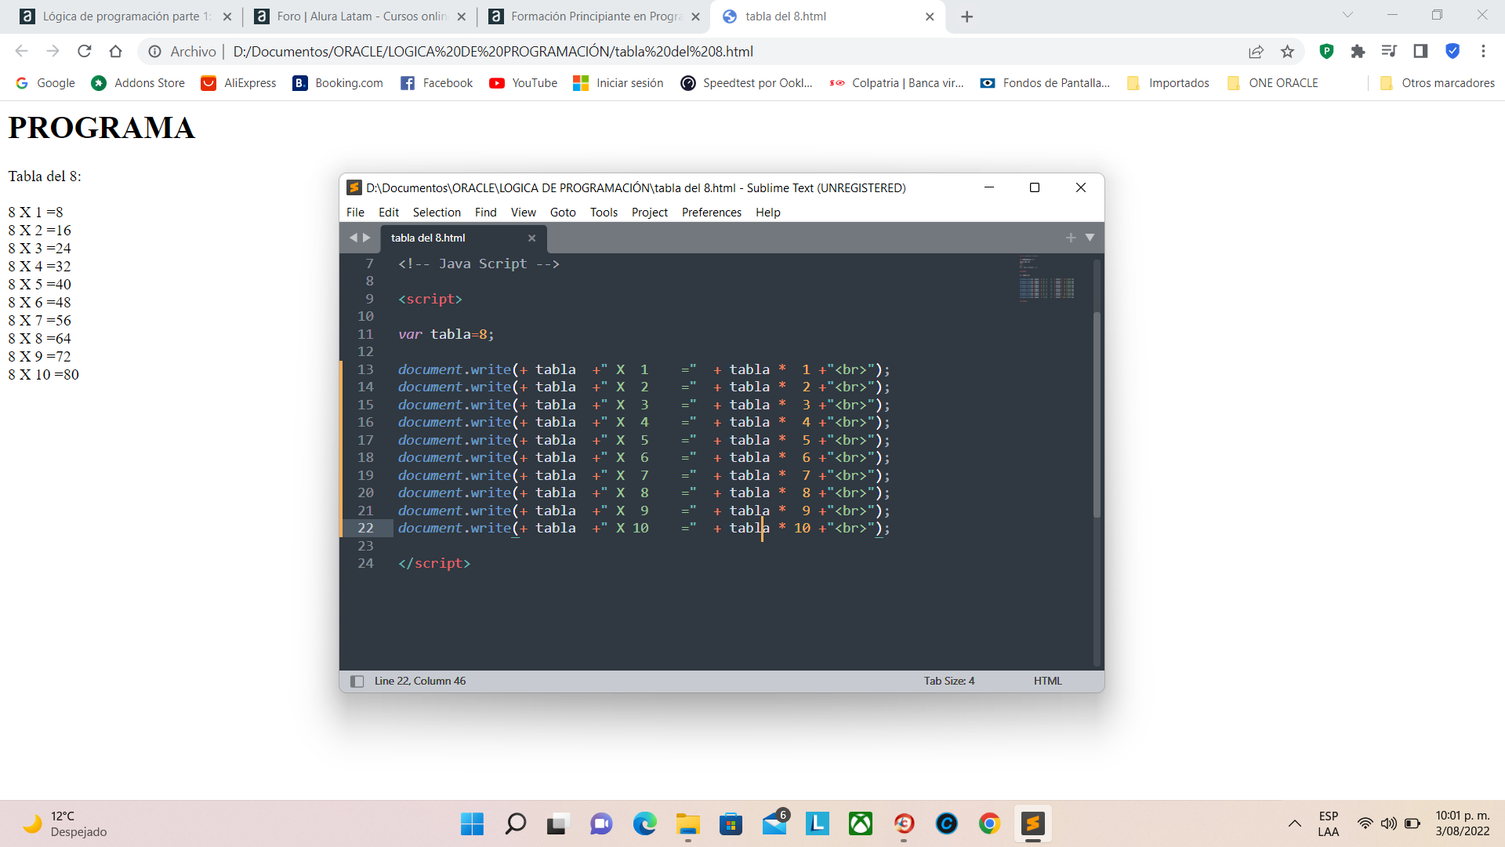Image resolution: width=1505 pixels, height=847 pixels.
Task: Add a new tab in Sublime Text
Action: click(1071, 238)
